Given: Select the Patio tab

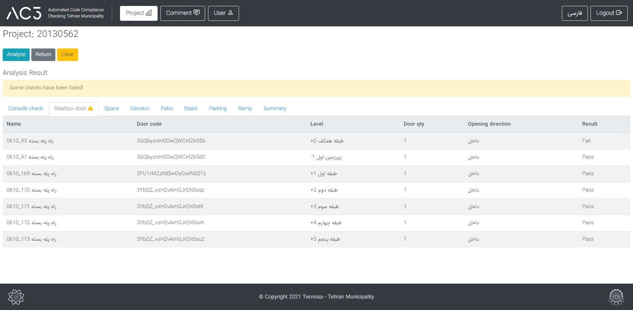Looking at the screenshot, I should tap(166, 108).
